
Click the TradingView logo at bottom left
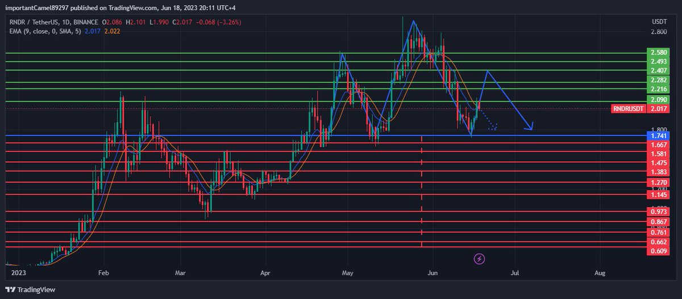click(30, 290)
